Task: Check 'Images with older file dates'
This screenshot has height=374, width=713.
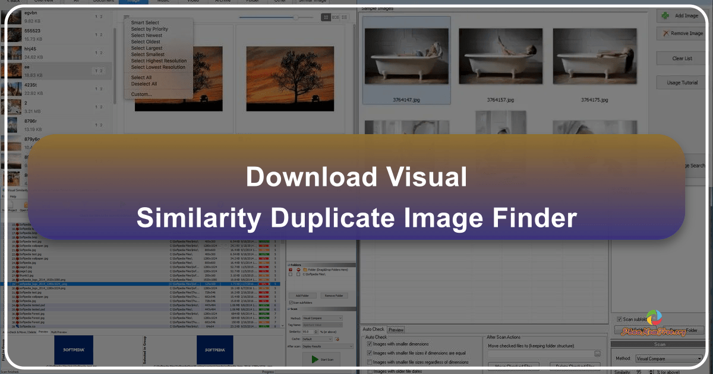Action: coord(371,370)
